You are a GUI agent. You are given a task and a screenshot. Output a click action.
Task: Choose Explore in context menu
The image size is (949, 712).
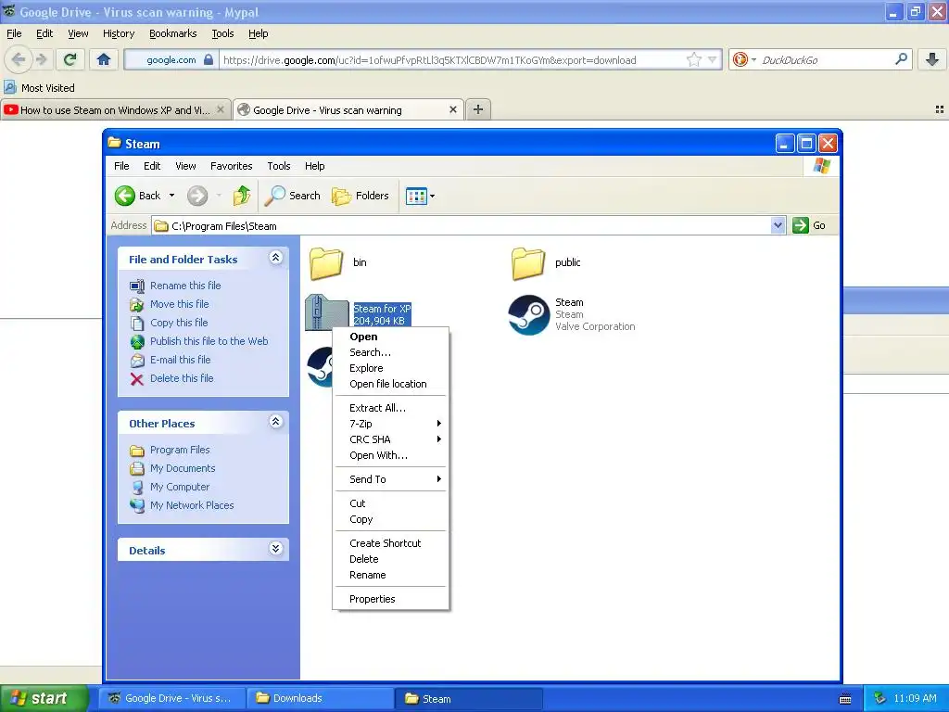click(x=391, y=368)
